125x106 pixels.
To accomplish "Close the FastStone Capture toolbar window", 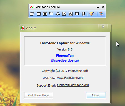I will click(x=103, y=7).
